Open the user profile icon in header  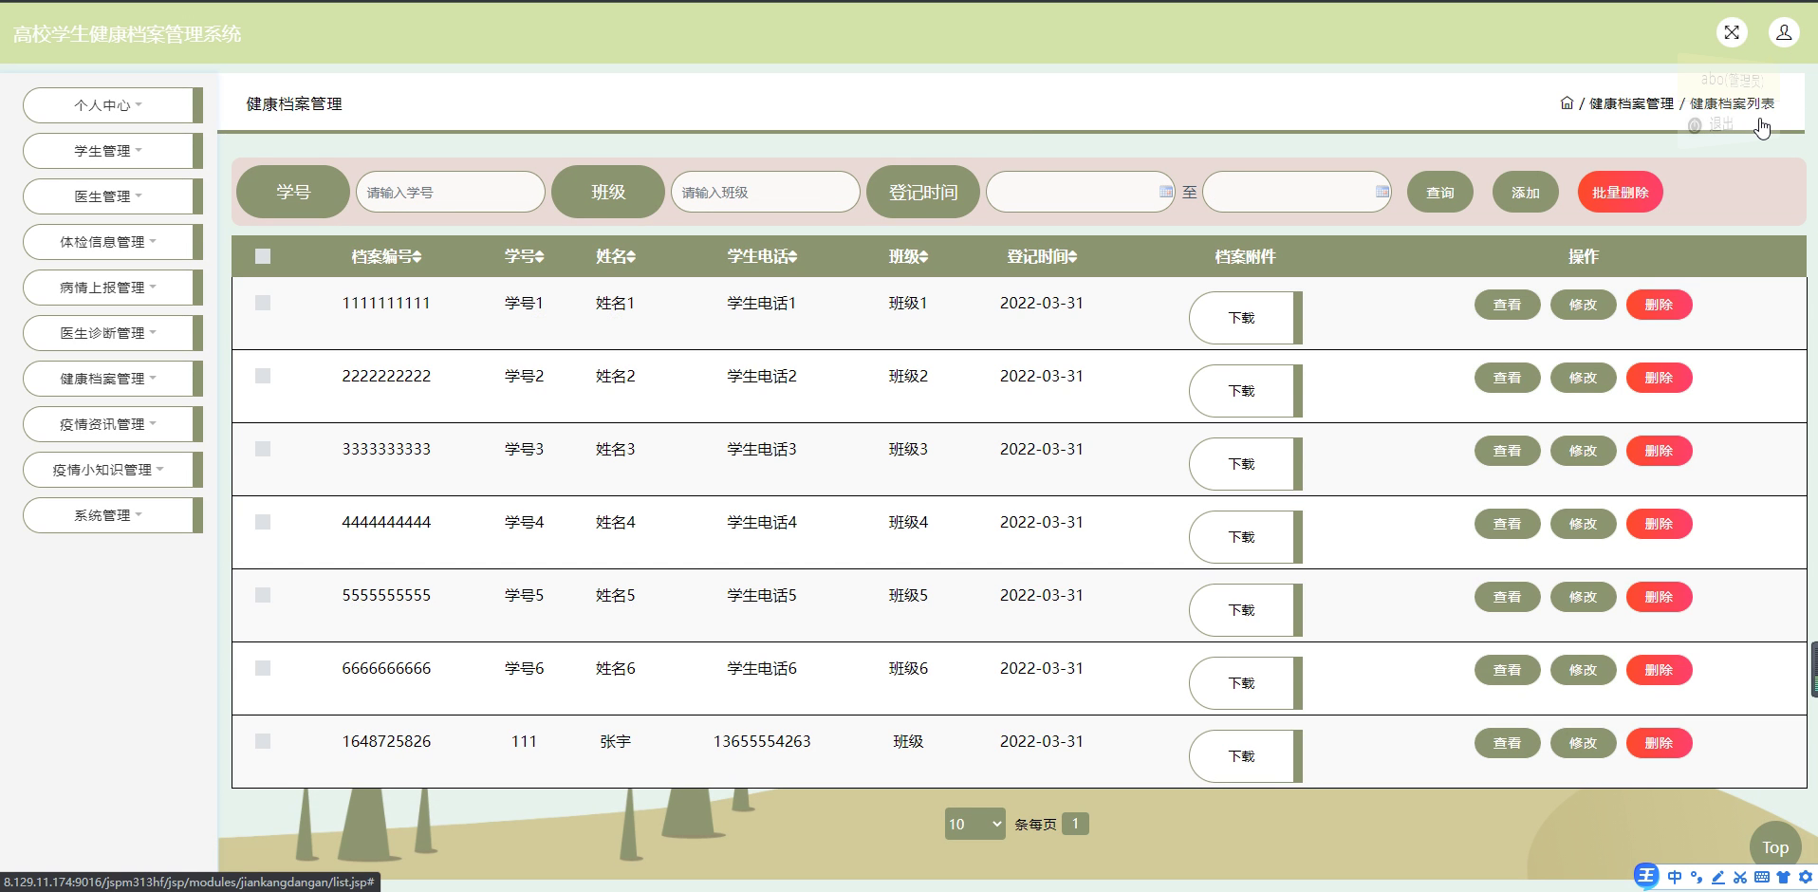click(x=1784, y=32)
